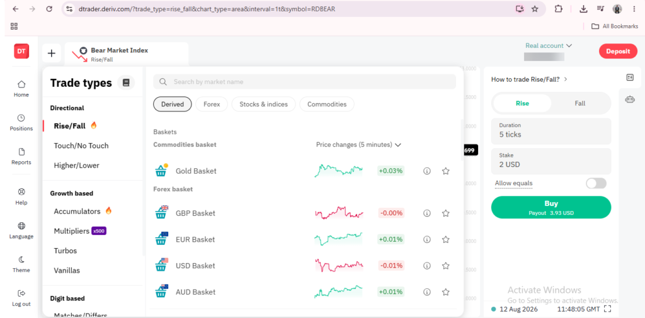This screenshot has width=645, height=318.
Task: Click the Allow equals label
Action: pos(513,183)
